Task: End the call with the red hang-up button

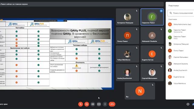Action: pyautogui.click(x=112, y=104)
